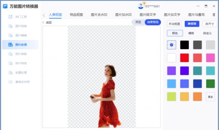Open the 照片特效 sidebar icon
Image resolution: width=219 pixels, height=130 pixels.
pos(10,63)
